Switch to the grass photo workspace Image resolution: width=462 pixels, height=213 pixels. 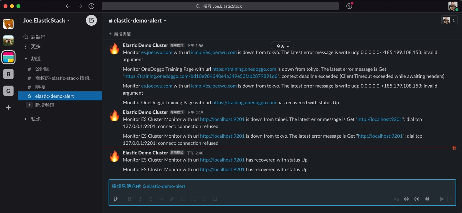(x=8, y=41)
